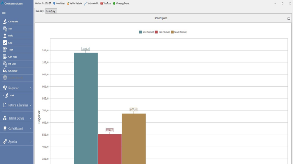Click the Version :1.0.2024.27 text
This screenshot has height=164, width=293.
pos(43,3)
